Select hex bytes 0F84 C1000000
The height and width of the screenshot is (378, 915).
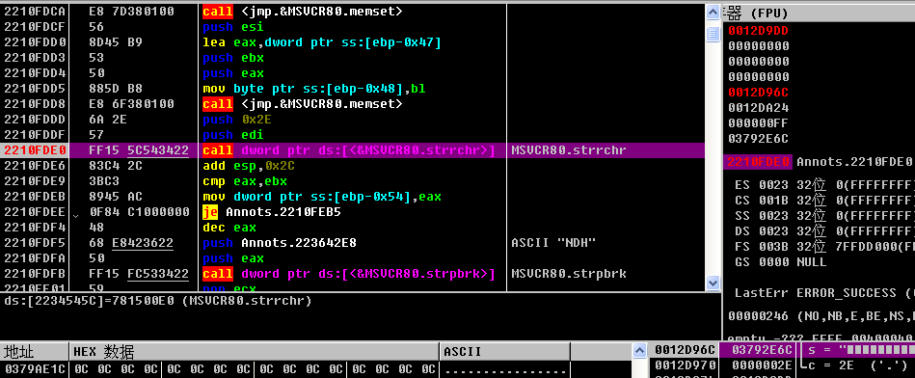tap(139, 212)
